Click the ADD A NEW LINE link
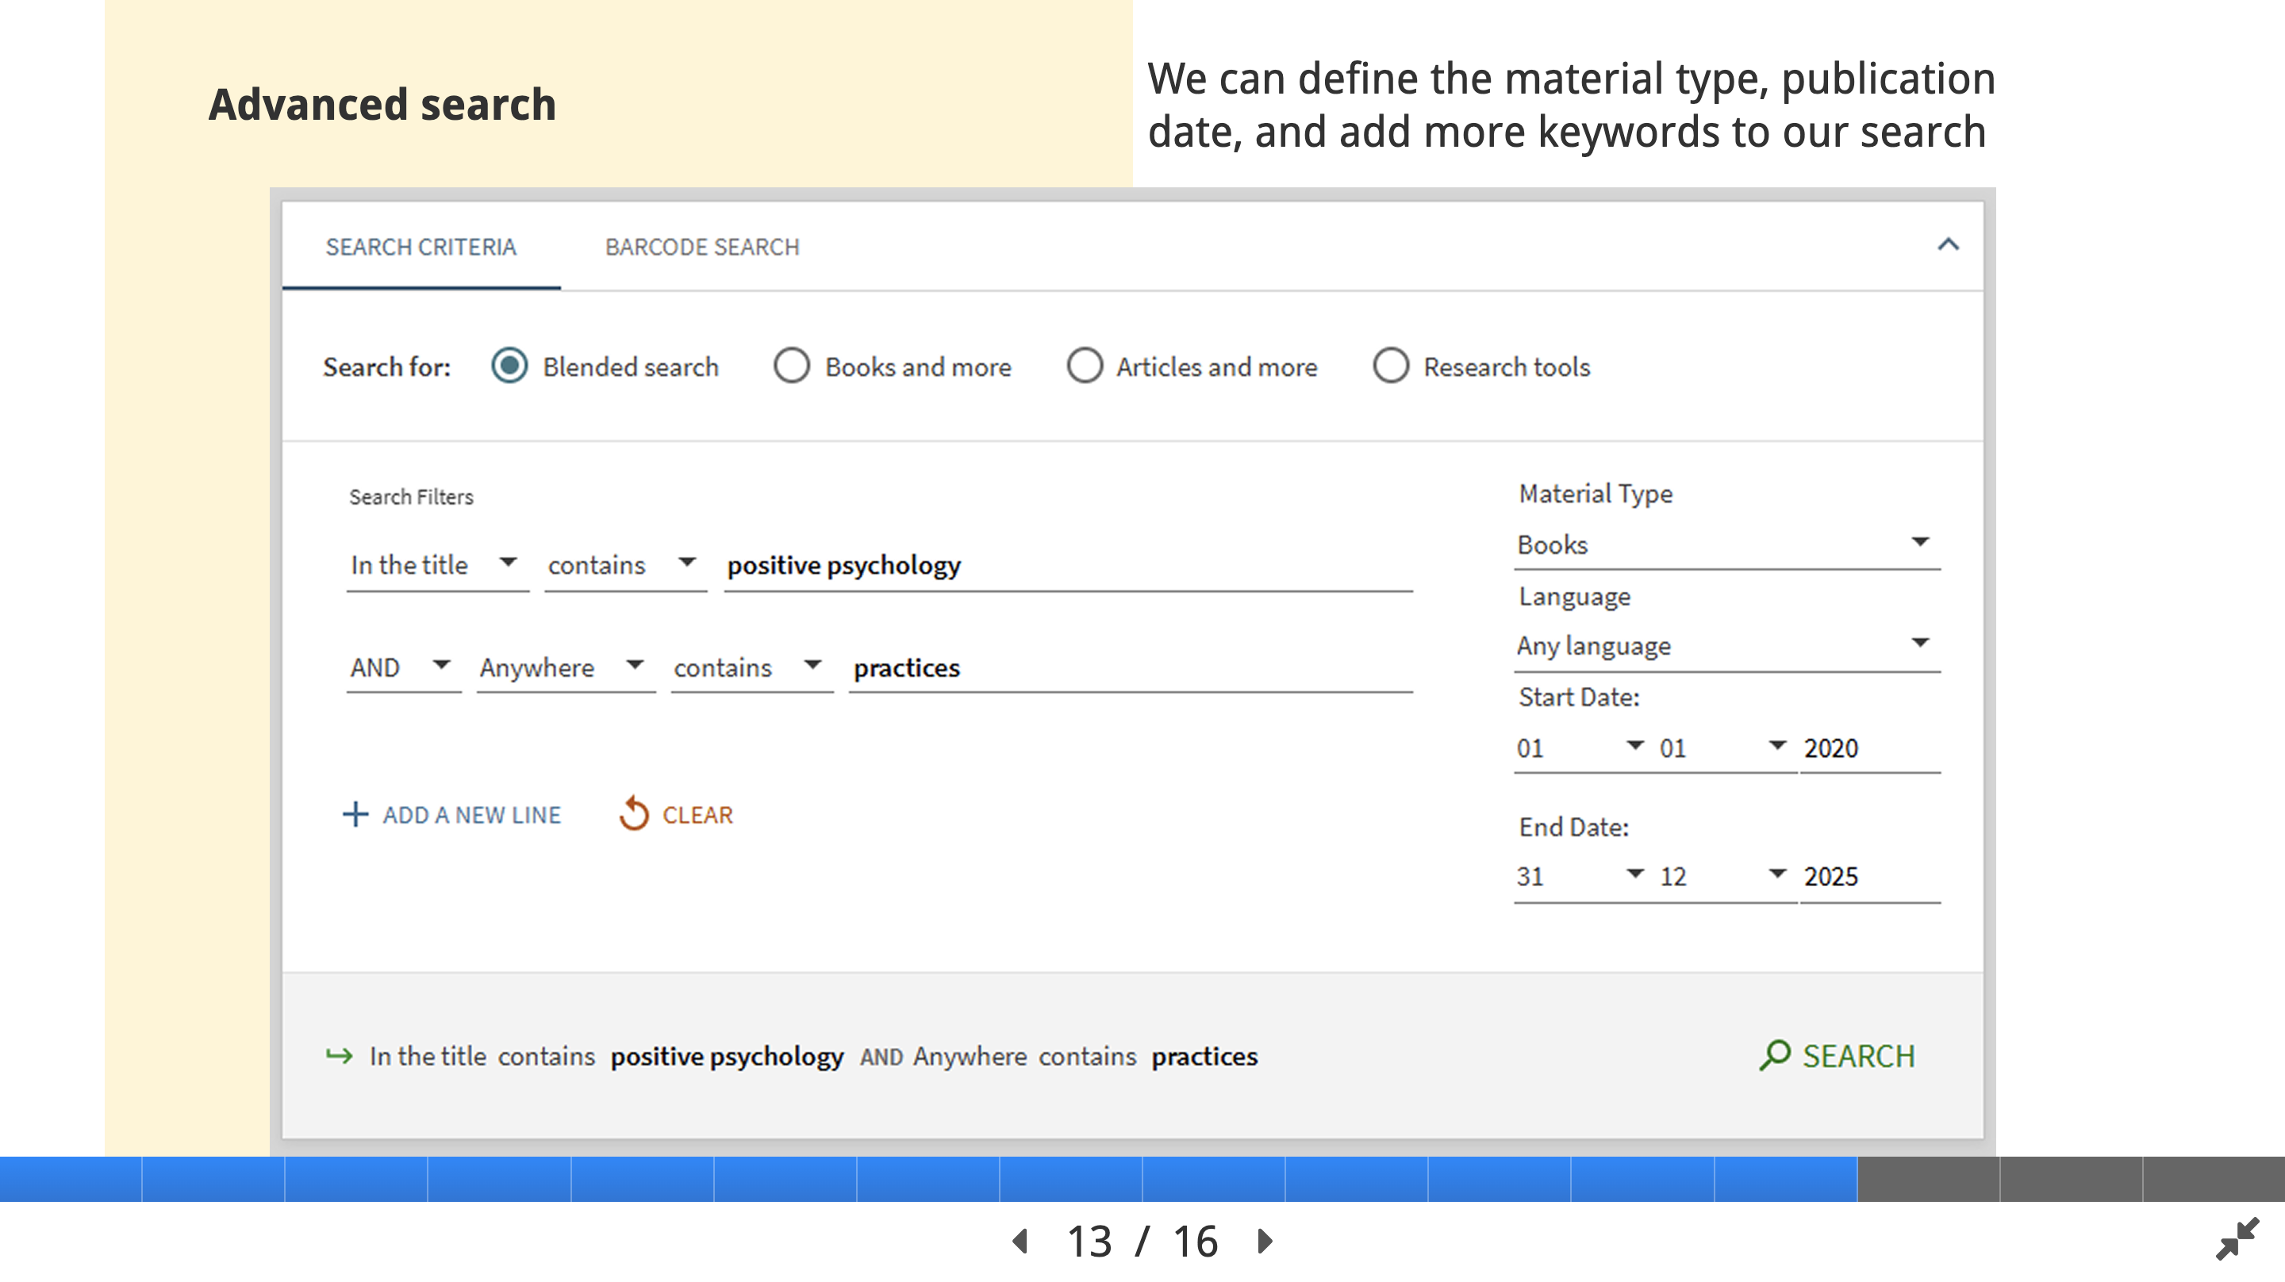This screenshot has height=1282, width=2285. pyautogui.click(x=471, y=815)
